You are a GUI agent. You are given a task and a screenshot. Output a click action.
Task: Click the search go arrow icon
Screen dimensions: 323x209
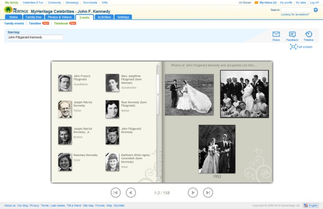point(315,9)
